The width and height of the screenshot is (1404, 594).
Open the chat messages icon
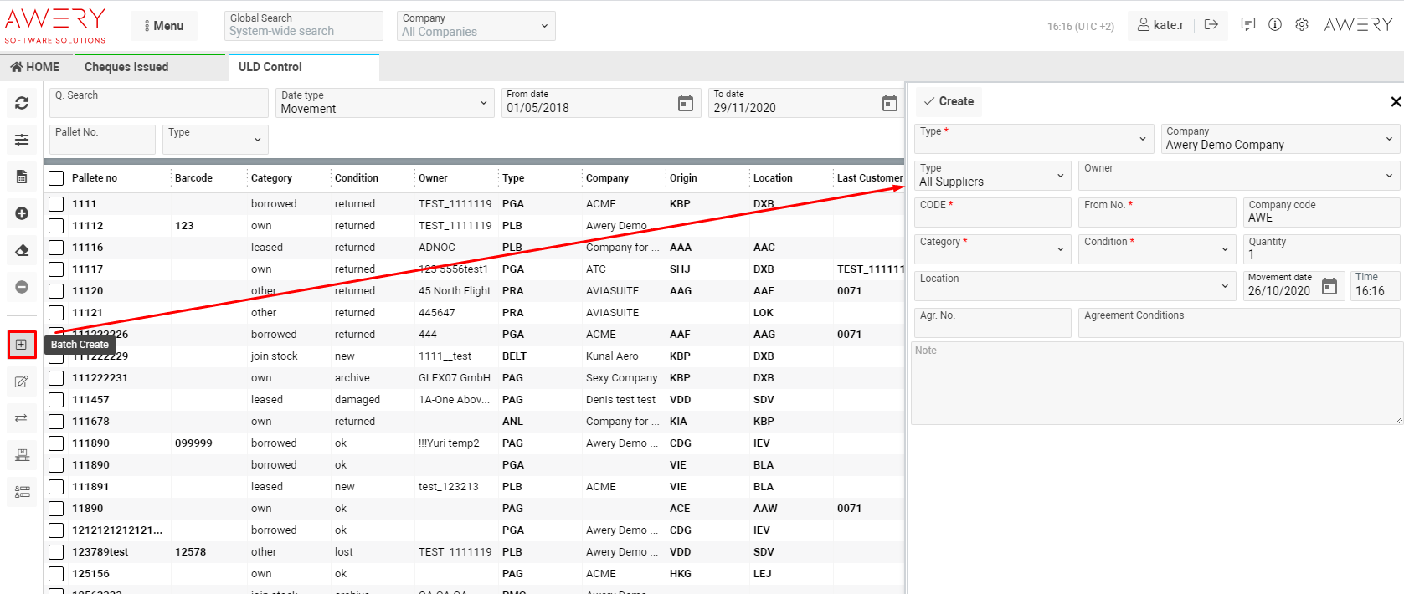click(1247, 25)
